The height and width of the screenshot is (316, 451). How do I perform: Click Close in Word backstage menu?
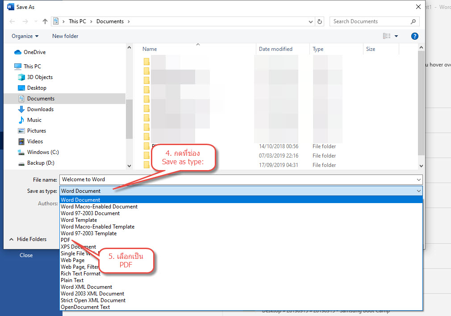[26, 255]
